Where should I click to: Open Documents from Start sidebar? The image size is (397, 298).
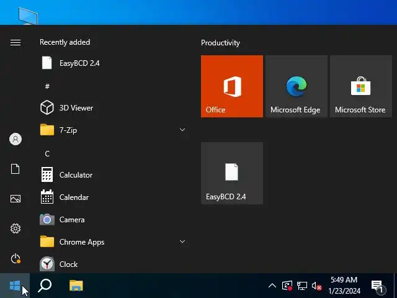coord(15,169)
